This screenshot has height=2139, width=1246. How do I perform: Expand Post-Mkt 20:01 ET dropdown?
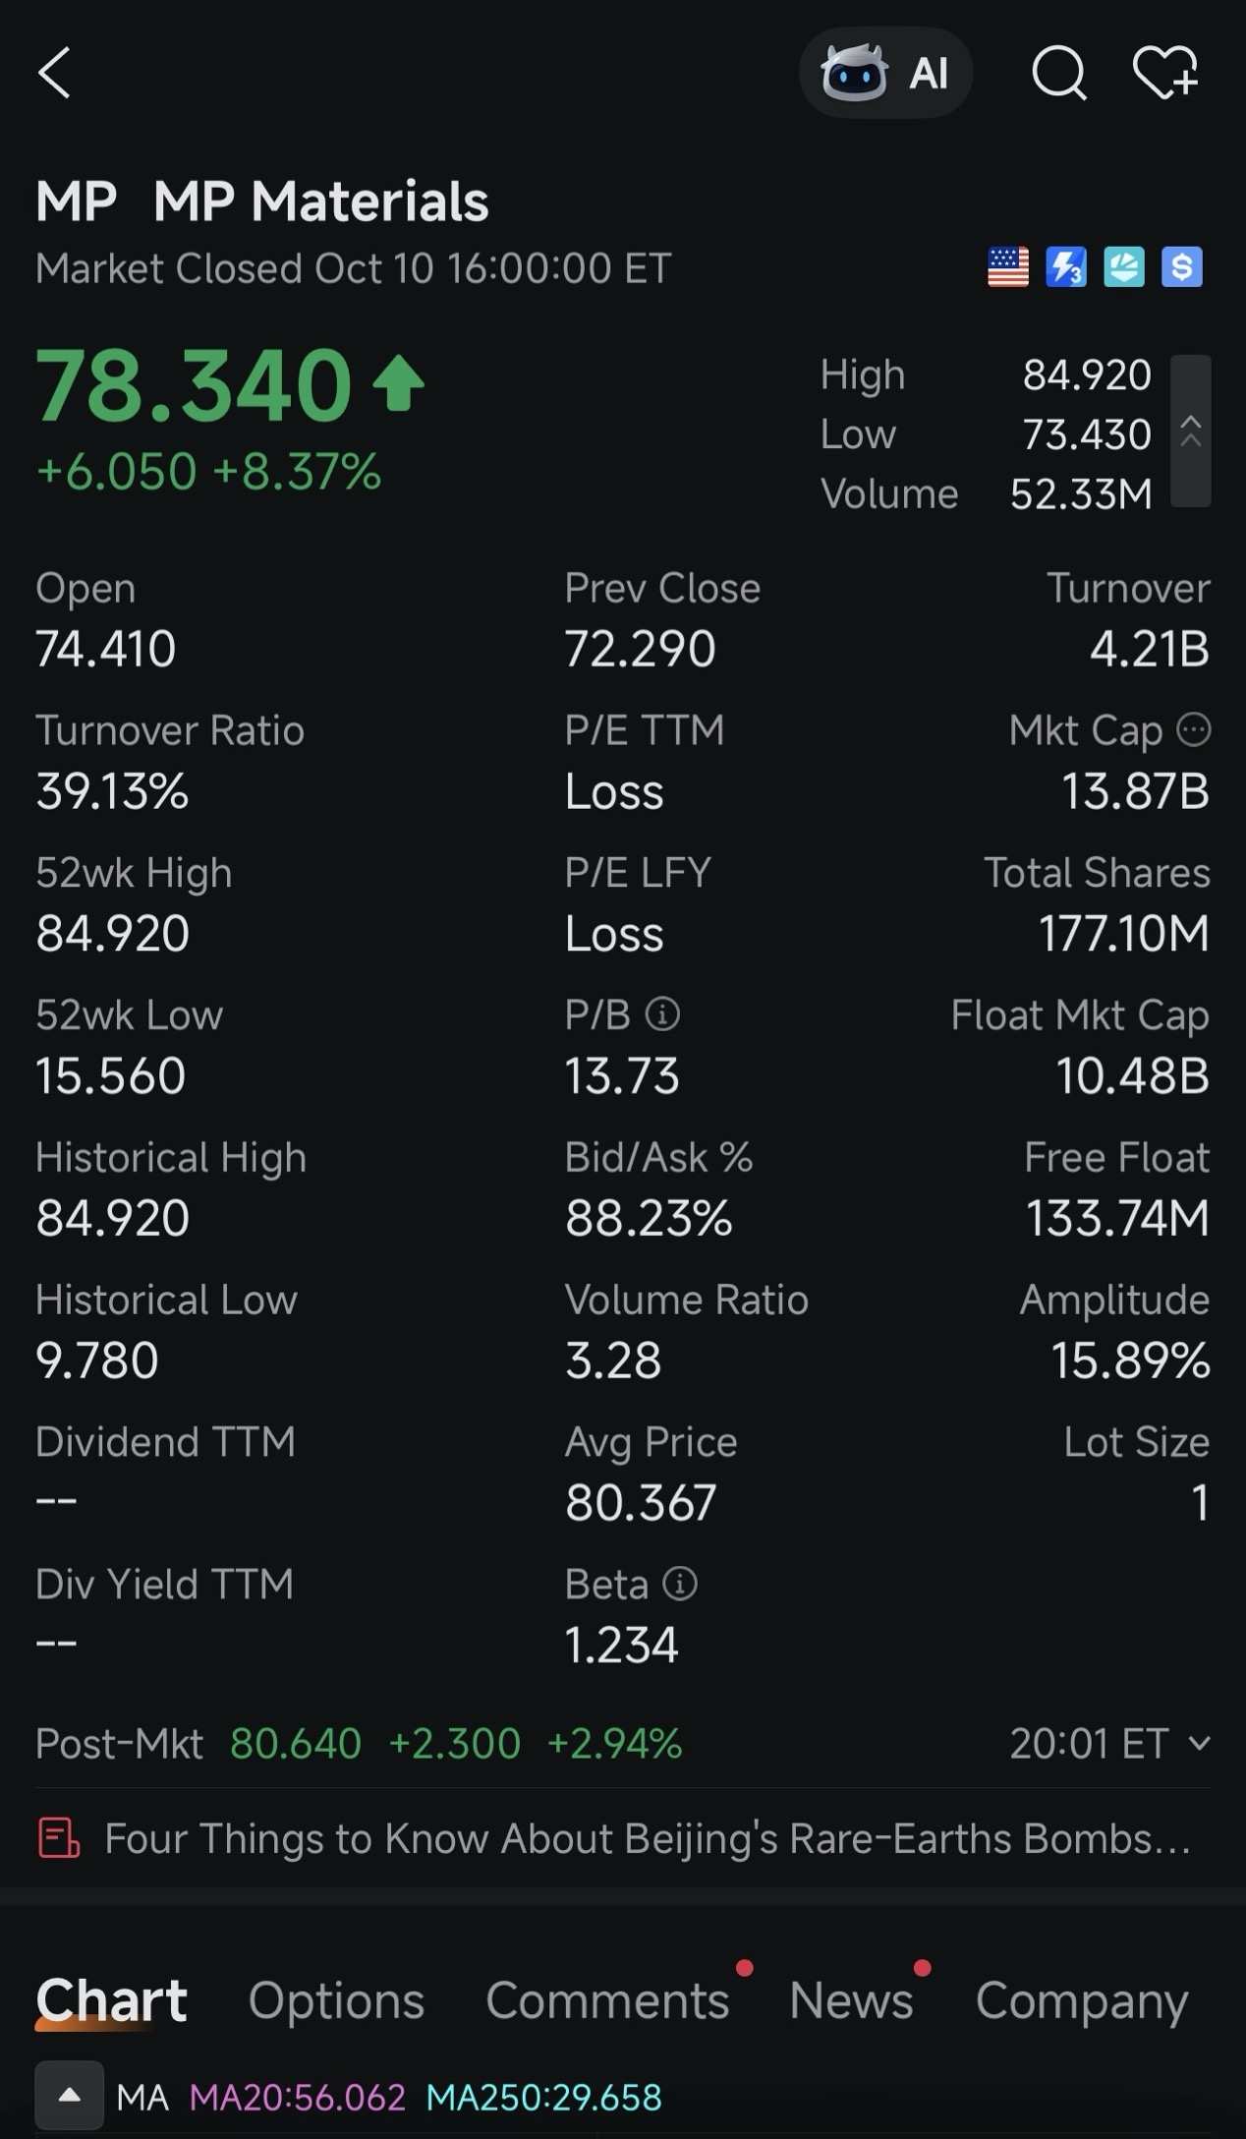point(1110,1744)
